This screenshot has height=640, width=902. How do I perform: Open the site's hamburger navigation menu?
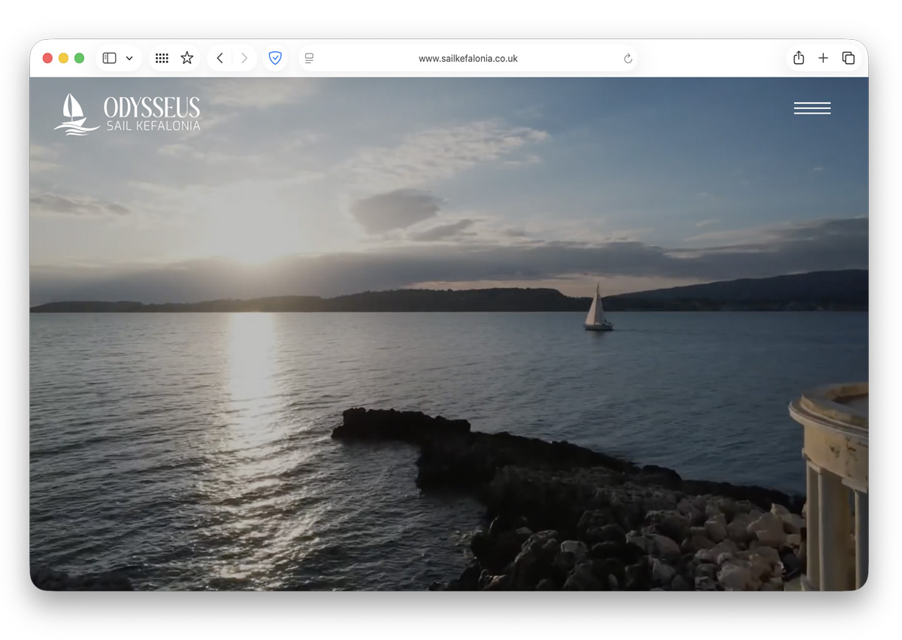812,108
